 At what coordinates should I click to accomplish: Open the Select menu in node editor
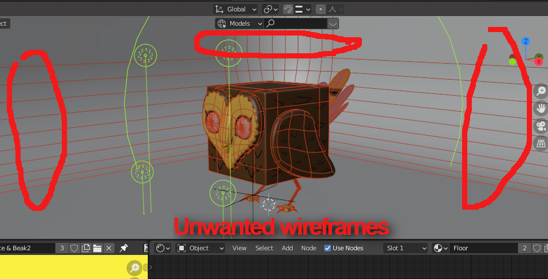pos(264,248)
